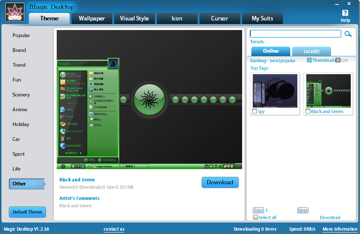
Task: Click the Magic Desktop V1.2.36 version text
Action: tap(26, 229)
